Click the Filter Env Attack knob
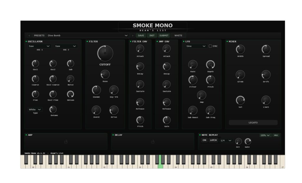 pos(140,49)
